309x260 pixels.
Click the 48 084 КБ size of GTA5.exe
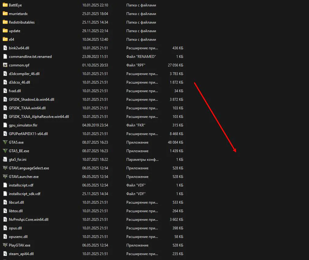click(175, 142)
